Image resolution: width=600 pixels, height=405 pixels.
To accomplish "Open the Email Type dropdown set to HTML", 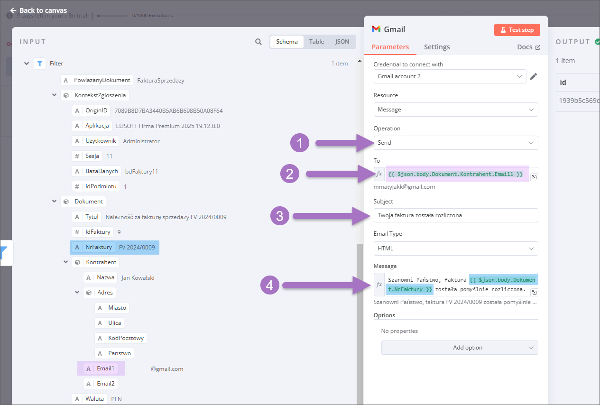I will pyautogui.click(x=455, y=249).
